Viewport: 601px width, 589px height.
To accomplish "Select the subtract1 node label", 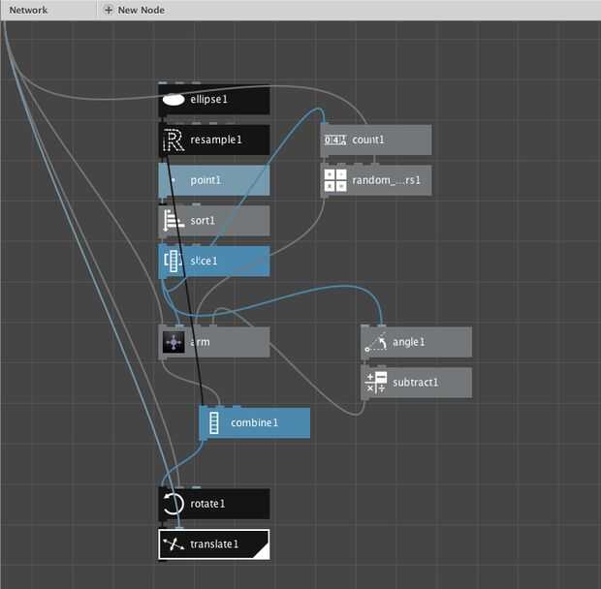I will pyautogui.click(x=416, y=383).
